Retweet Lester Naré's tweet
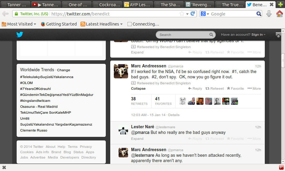285x171 pixels. pos(215,139)
